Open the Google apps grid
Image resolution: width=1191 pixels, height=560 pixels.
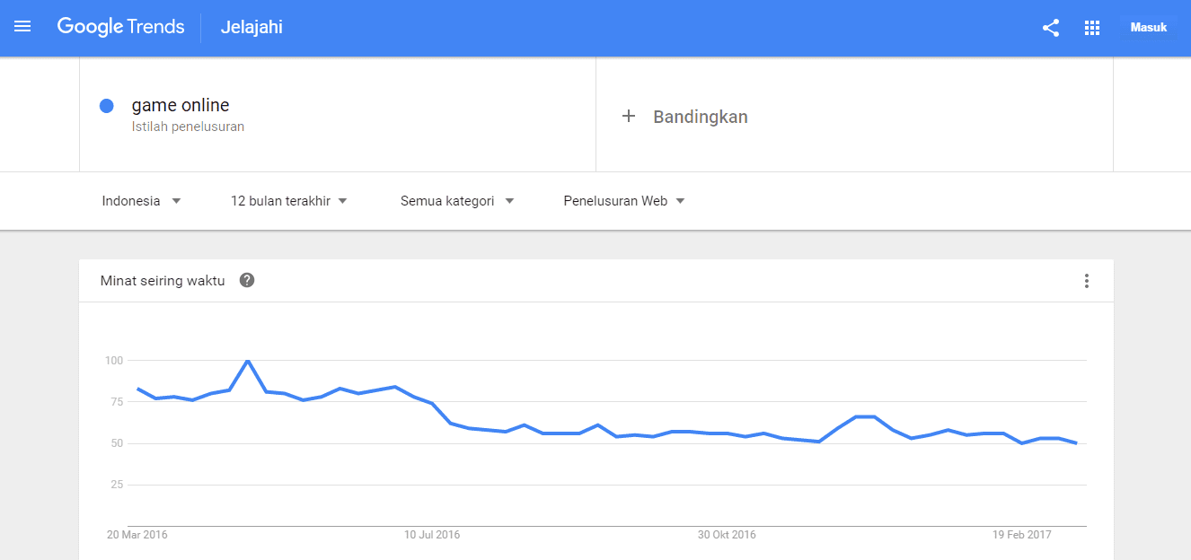click(1092, 28)
